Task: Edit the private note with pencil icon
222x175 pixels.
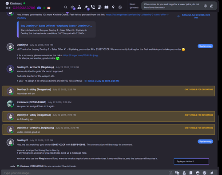Action: [x=211, y=6]
